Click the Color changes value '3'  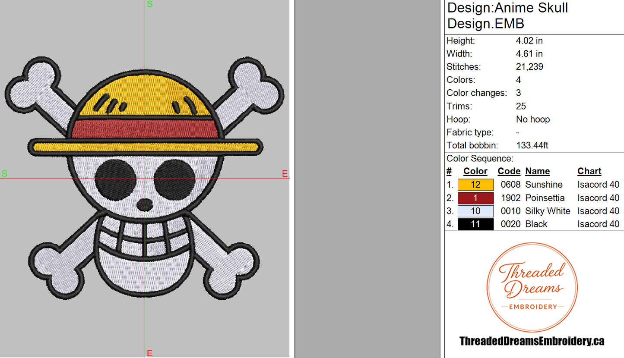pyautogui.click(x=519, y=93)
